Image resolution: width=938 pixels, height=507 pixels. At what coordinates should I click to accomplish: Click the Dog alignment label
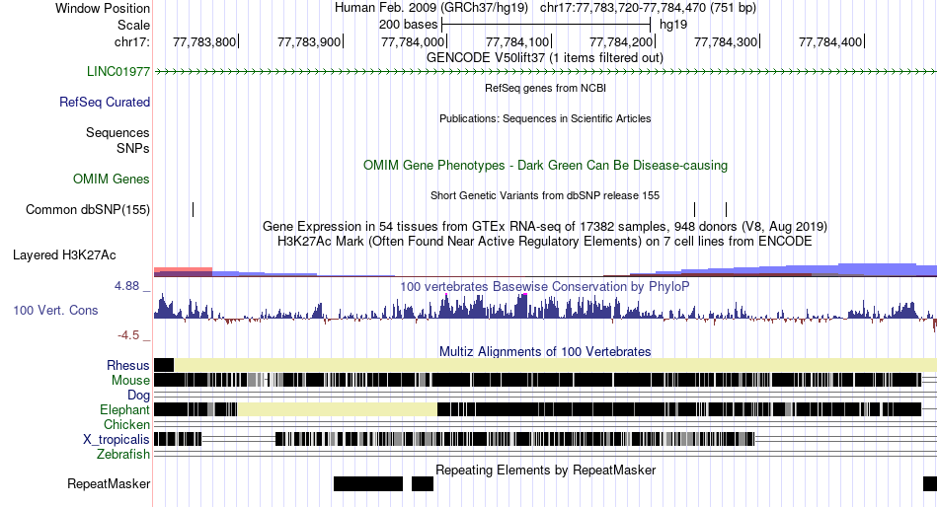coord(139,396)
